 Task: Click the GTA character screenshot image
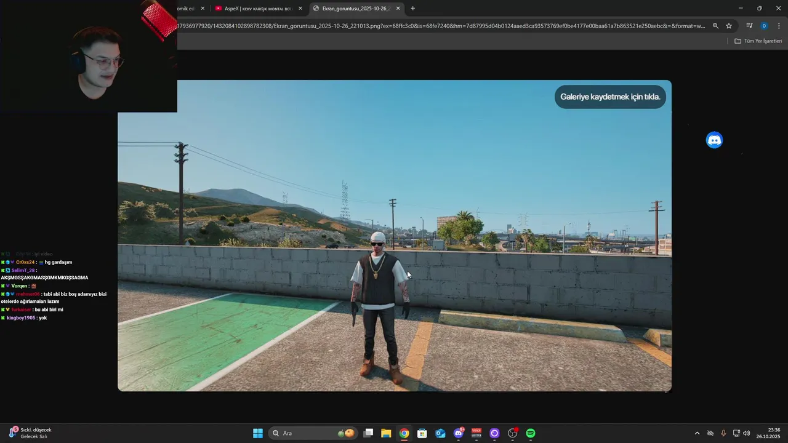tap(395, 236)
